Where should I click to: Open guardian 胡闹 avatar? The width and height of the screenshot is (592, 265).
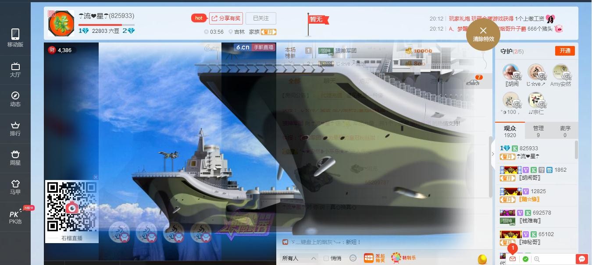[511, 72]
